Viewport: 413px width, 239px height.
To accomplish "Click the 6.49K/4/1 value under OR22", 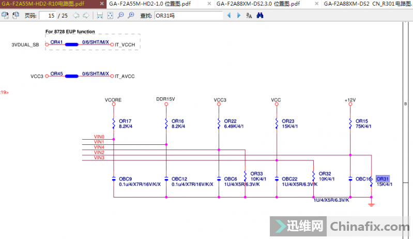I will 234,126.
